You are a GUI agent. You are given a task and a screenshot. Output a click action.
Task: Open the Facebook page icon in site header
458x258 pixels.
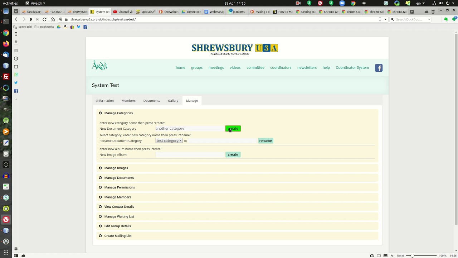coord(379,68)
